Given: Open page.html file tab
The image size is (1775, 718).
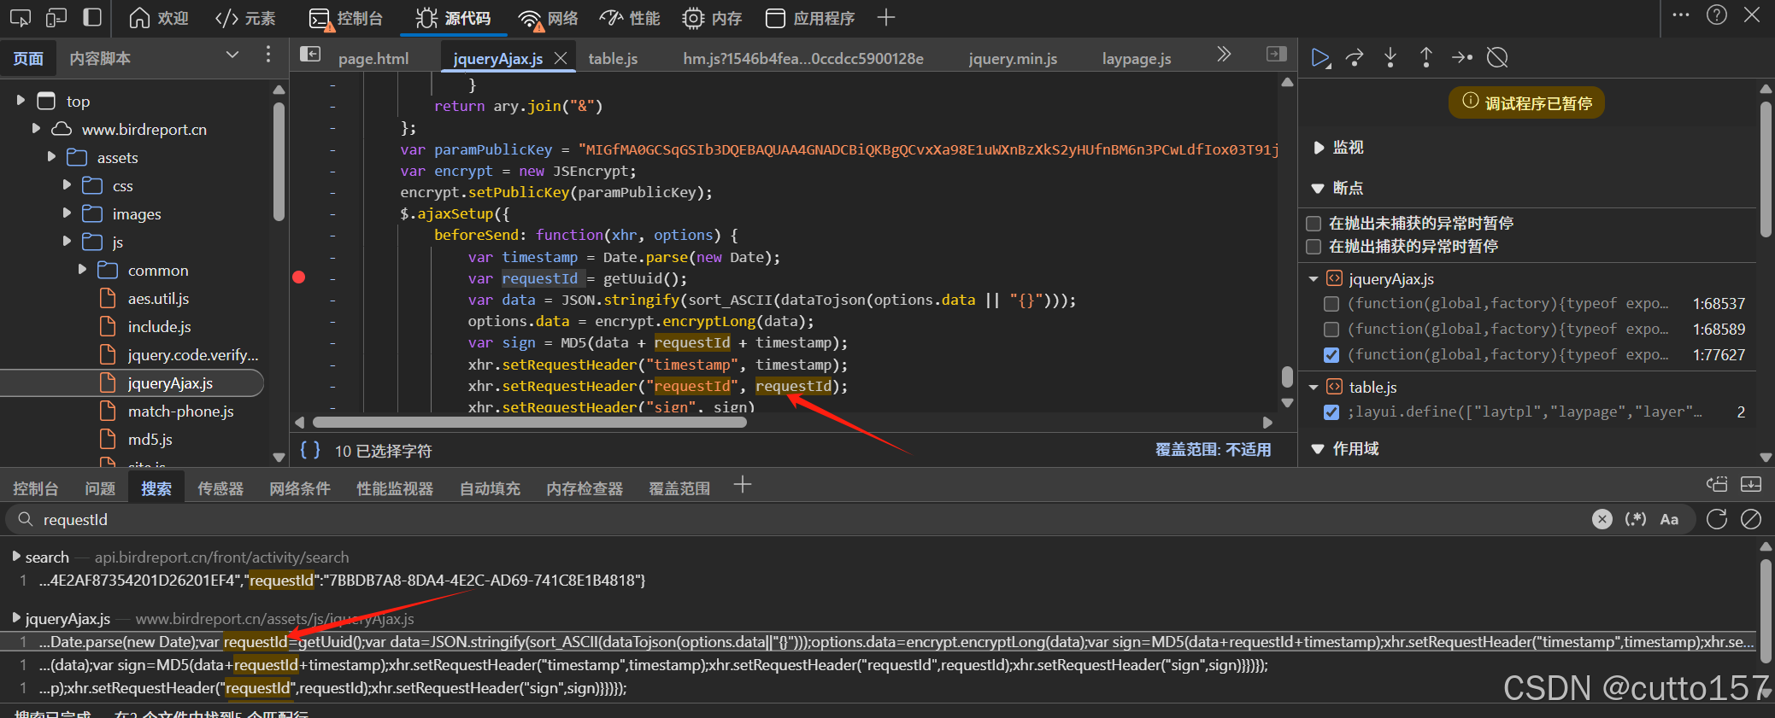Looking at the screenshot, I should click(373, 58).
